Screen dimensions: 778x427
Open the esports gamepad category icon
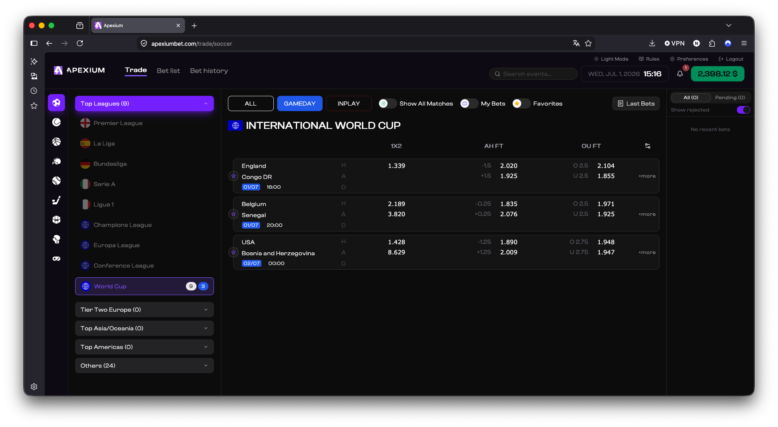pyautogui.click(x=56, y=259)
